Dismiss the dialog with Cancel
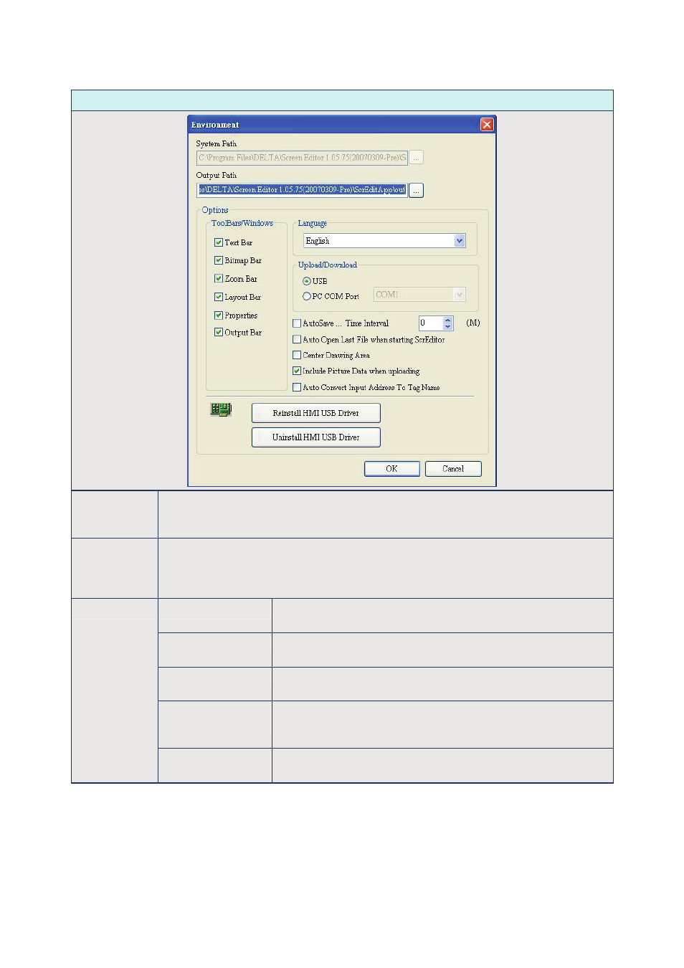684x968 pixels. (x=453, y=469)
